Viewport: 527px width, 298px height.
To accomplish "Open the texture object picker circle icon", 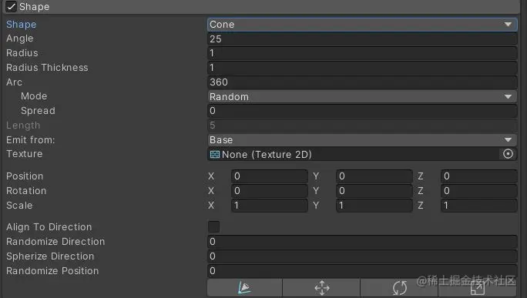I will (x=509, y=154).
